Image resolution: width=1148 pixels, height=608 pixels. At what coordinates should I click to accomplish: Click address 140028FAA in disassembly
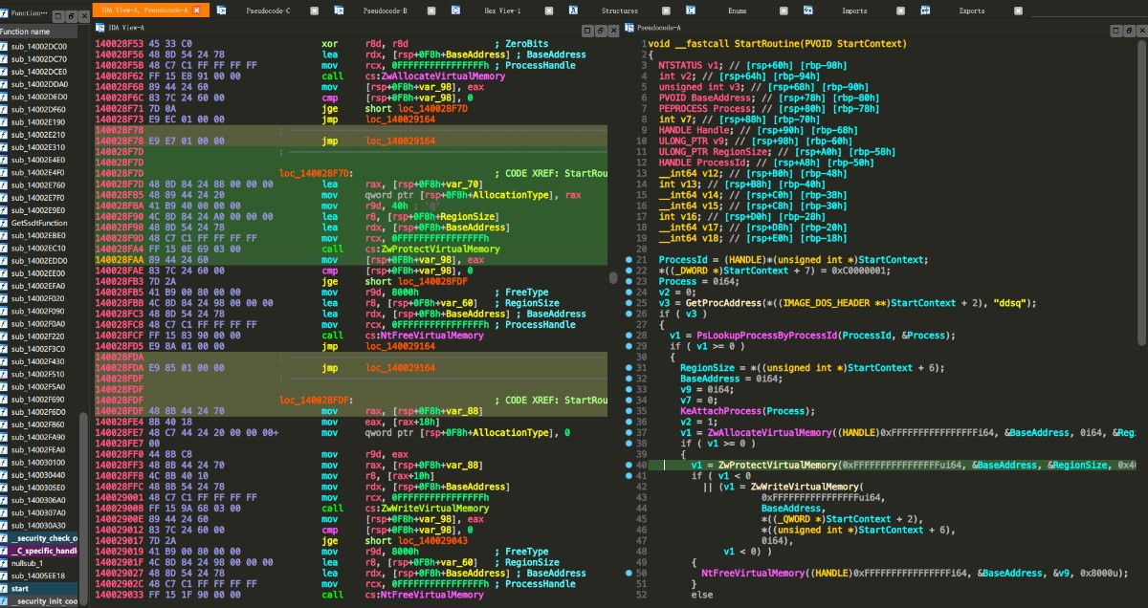(x=121, y=259)
